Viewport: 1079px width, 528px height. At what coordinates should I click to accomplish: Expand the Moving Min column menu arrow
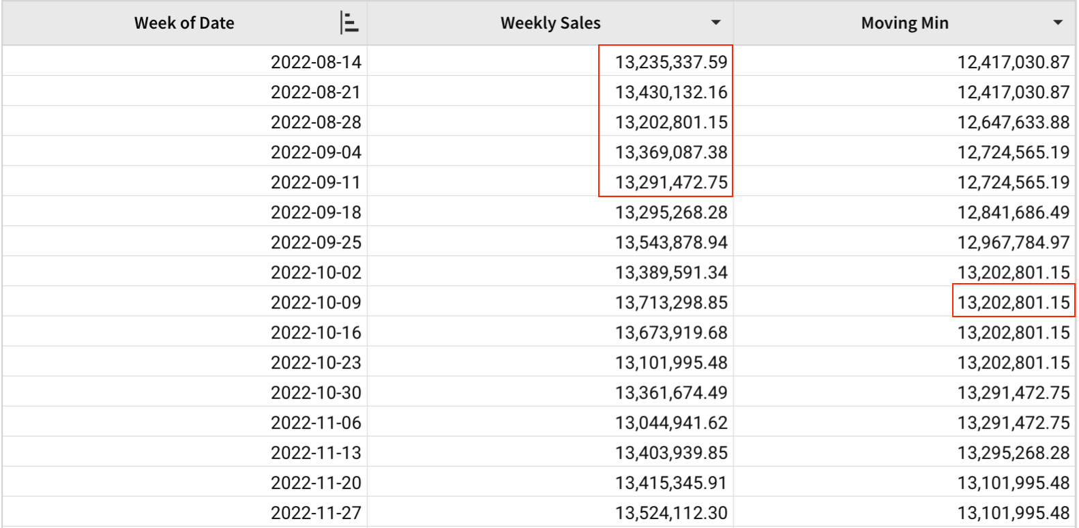[x=1057, y=23]
